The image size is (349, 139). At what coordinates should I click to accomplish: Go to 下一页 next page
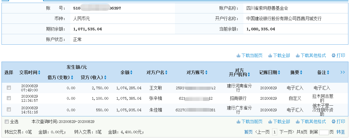coord(287,132)
